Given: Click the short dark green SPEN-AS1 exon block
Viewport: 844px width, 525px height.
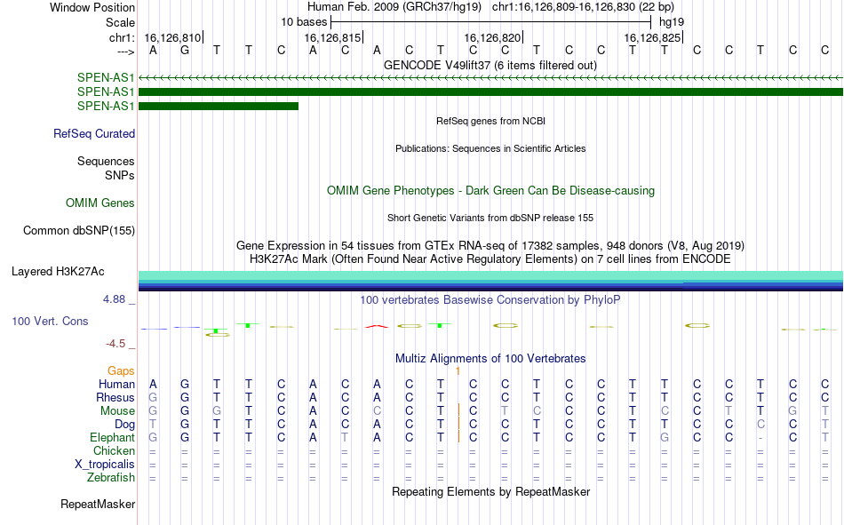Looking at the screenshot, I should tap(219, 106).
